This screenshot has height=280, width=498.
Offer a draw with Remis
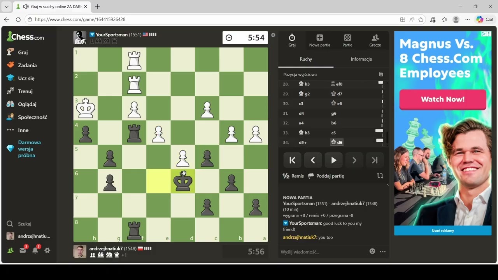pyautogui.click(x=293, y=176)
